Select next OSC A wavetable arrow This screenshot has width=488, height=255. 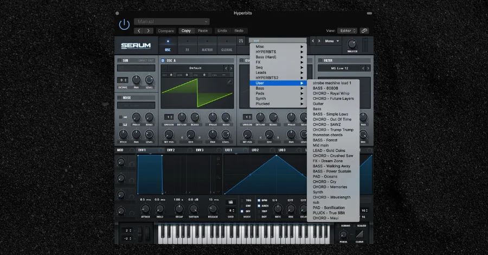pos(231,68)
